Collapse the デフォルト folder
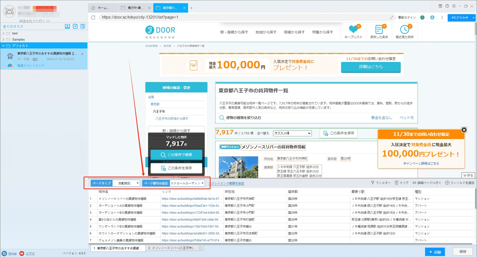 (x=3, y=45)
